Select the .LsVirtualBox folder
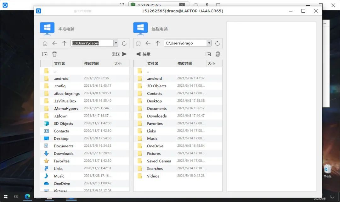Image resolution: width=340 pixels, height=202 pixels. tap(85, 101)
